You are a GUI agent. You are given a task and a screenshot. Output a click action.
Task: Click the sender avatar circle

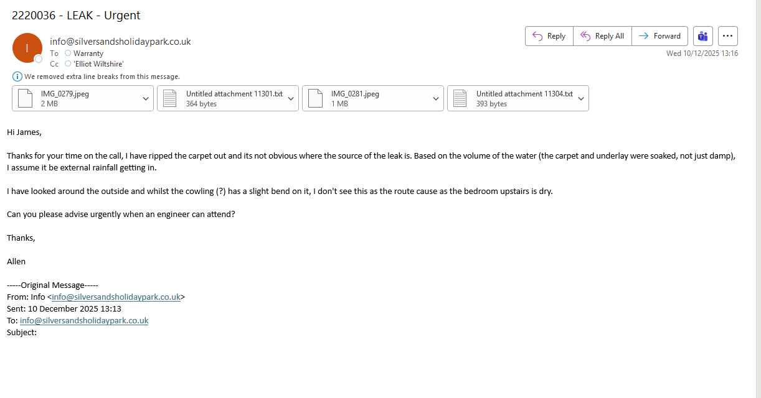pyautogui.click(x=27, y=48)
